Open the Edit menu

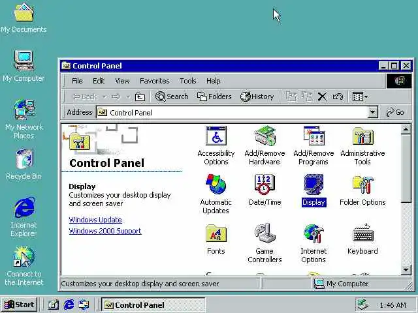coord(99,81)
